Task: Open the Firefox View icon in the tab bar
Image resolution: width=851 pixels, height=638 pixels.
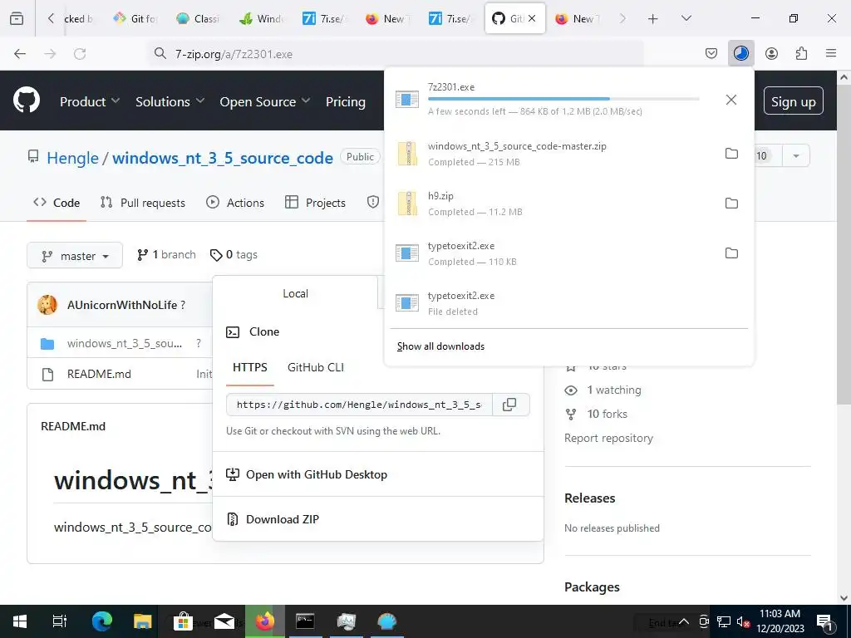Action: pyautogui.click(x=17, y=18)
